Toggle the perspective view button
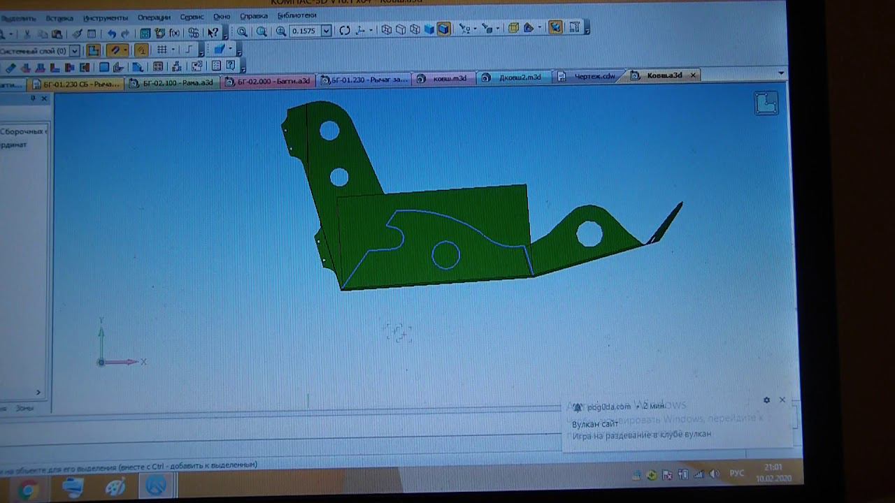This screenshot has height=503, width=895. pos(513,29)
